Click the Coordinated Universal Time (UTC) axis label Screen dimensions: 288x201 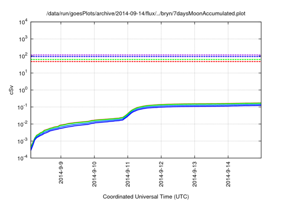(x=146, y=197)
